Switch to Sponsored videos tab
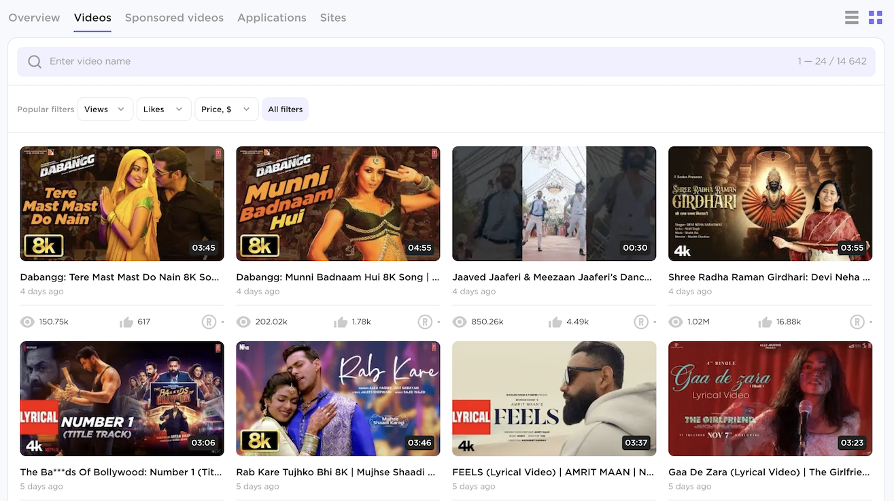The width and height of the screenshot is (894, 501). (x=174, y=18)
